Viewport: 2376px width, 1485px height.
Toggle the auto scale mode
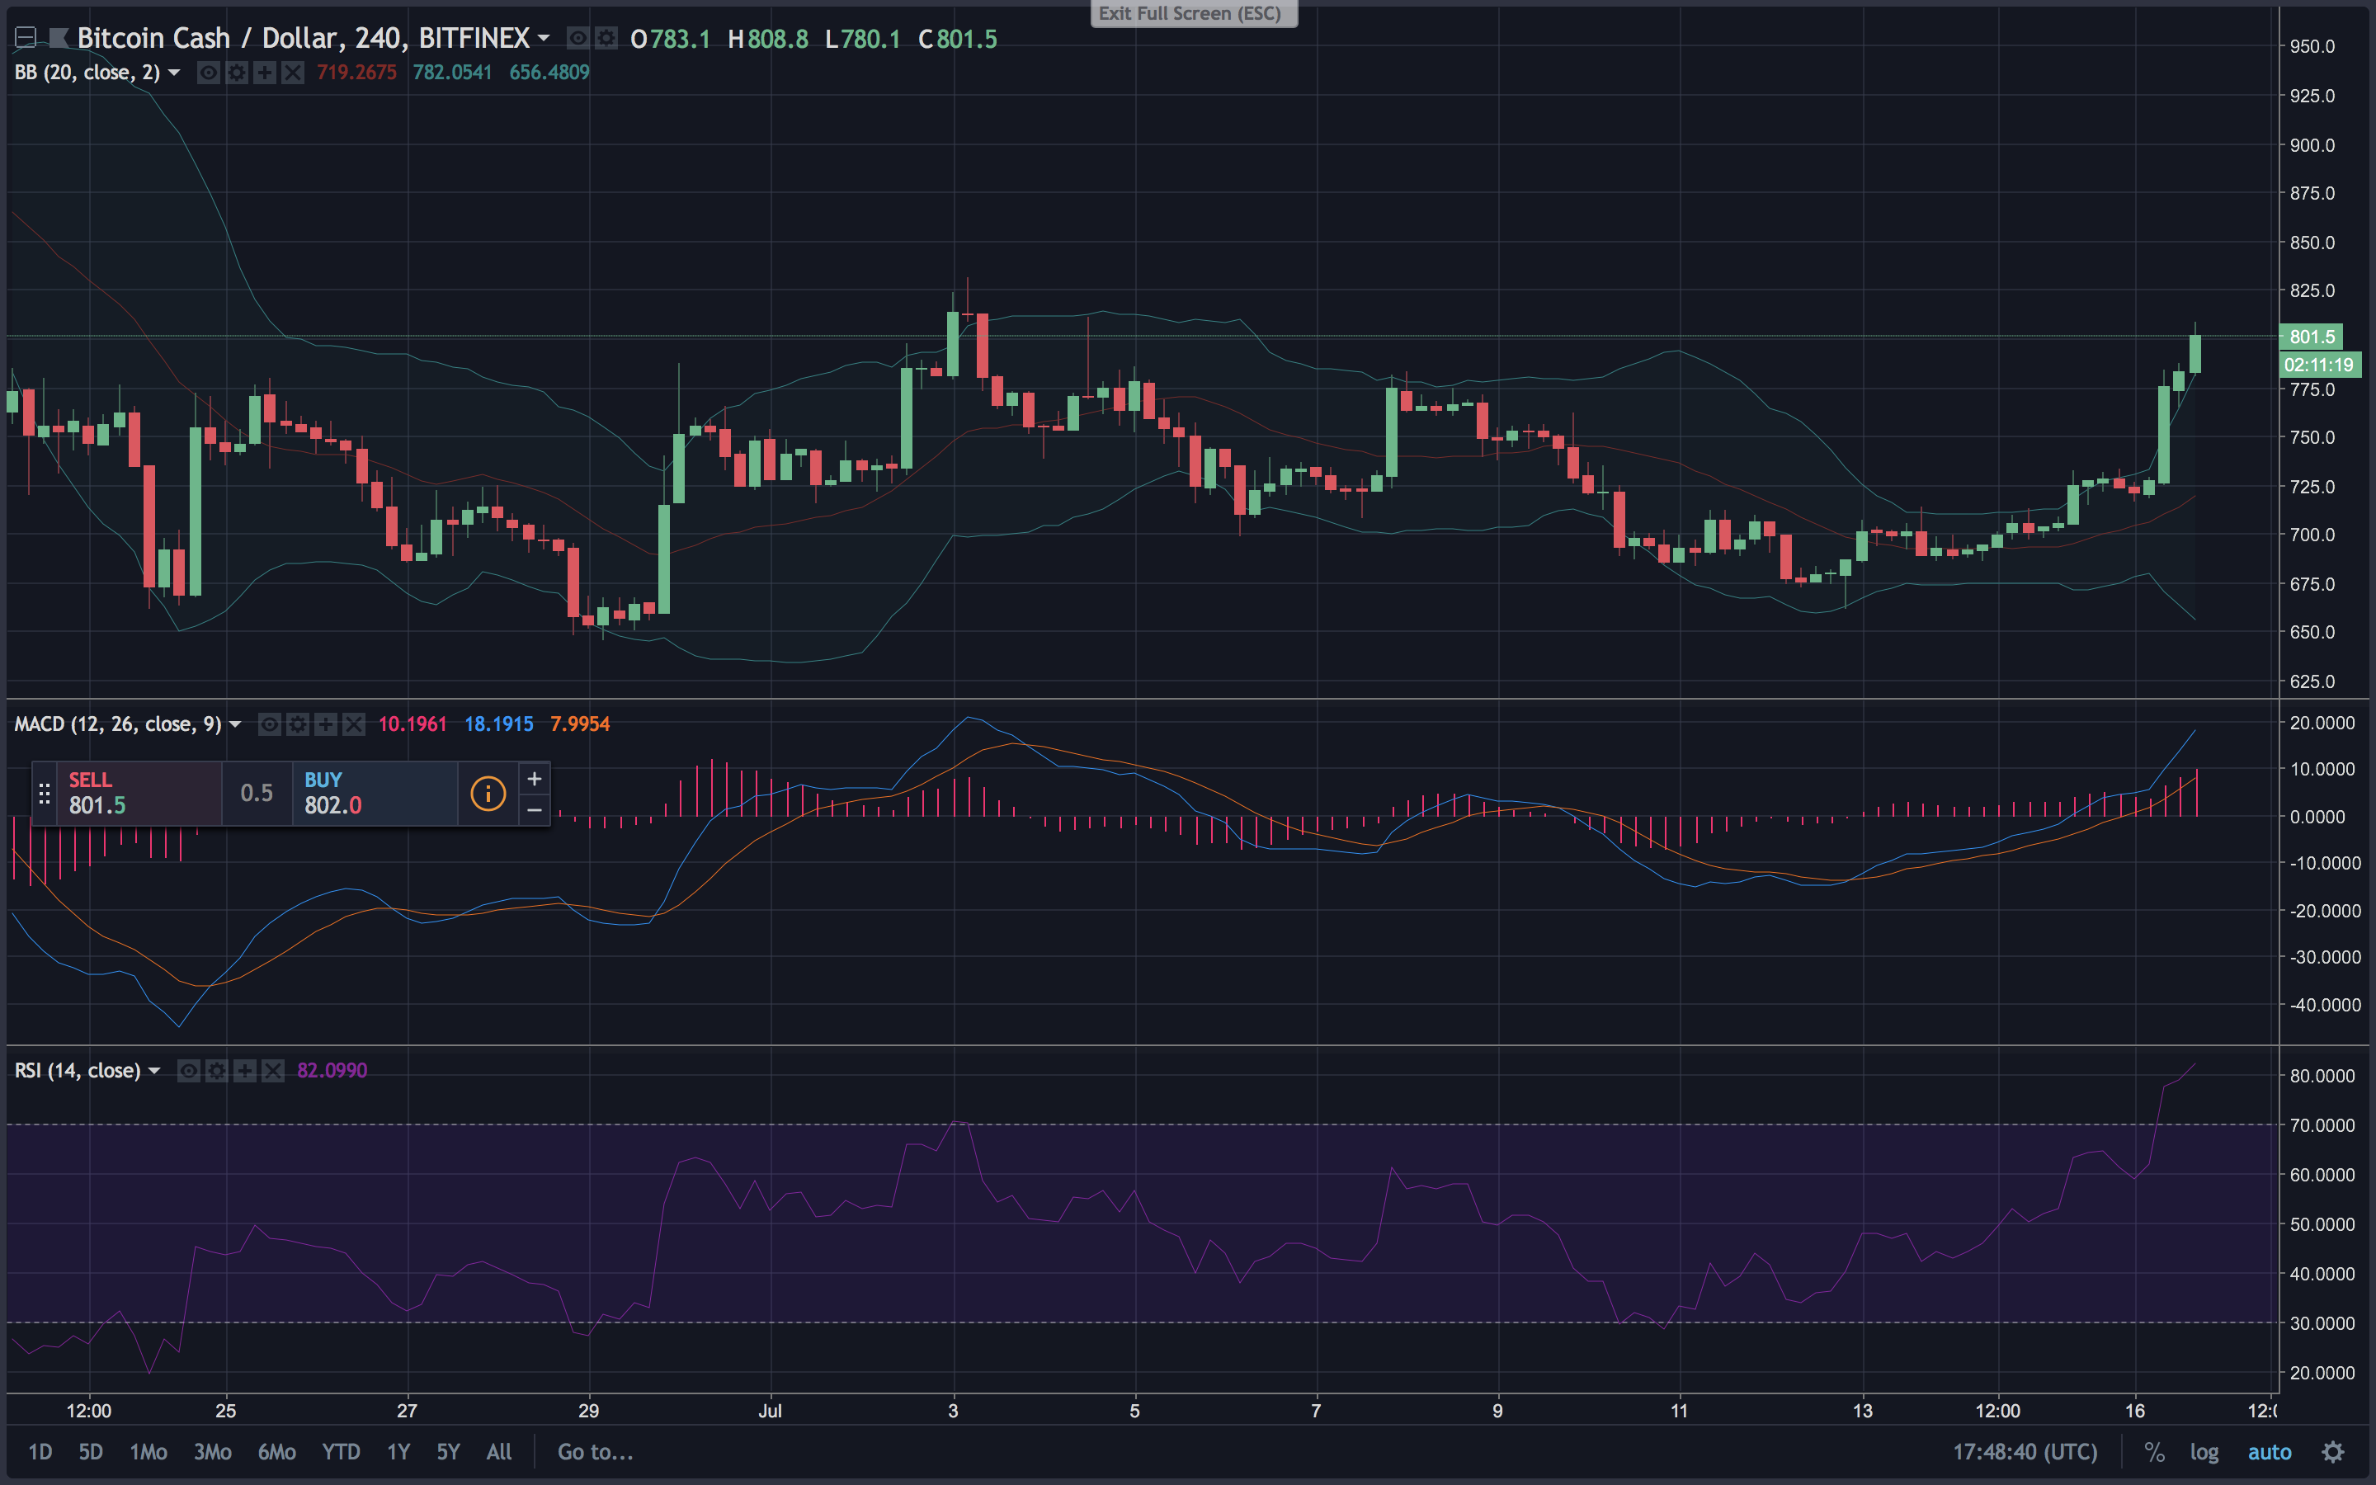[2269, 1452]
